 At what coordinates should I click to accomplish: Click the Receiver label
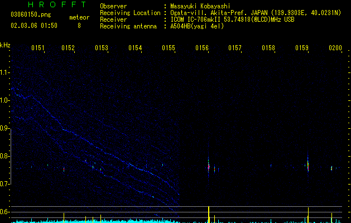pyautogui.click(x=113, y=20)
